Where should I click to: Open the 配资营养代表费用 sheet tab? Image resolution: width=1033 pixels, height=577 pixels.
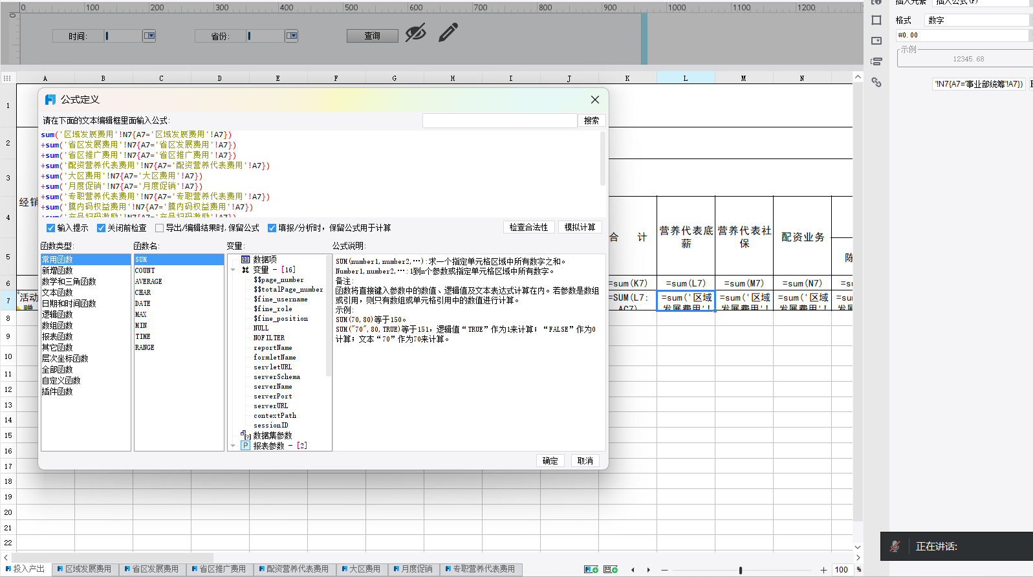click(294, 569)
